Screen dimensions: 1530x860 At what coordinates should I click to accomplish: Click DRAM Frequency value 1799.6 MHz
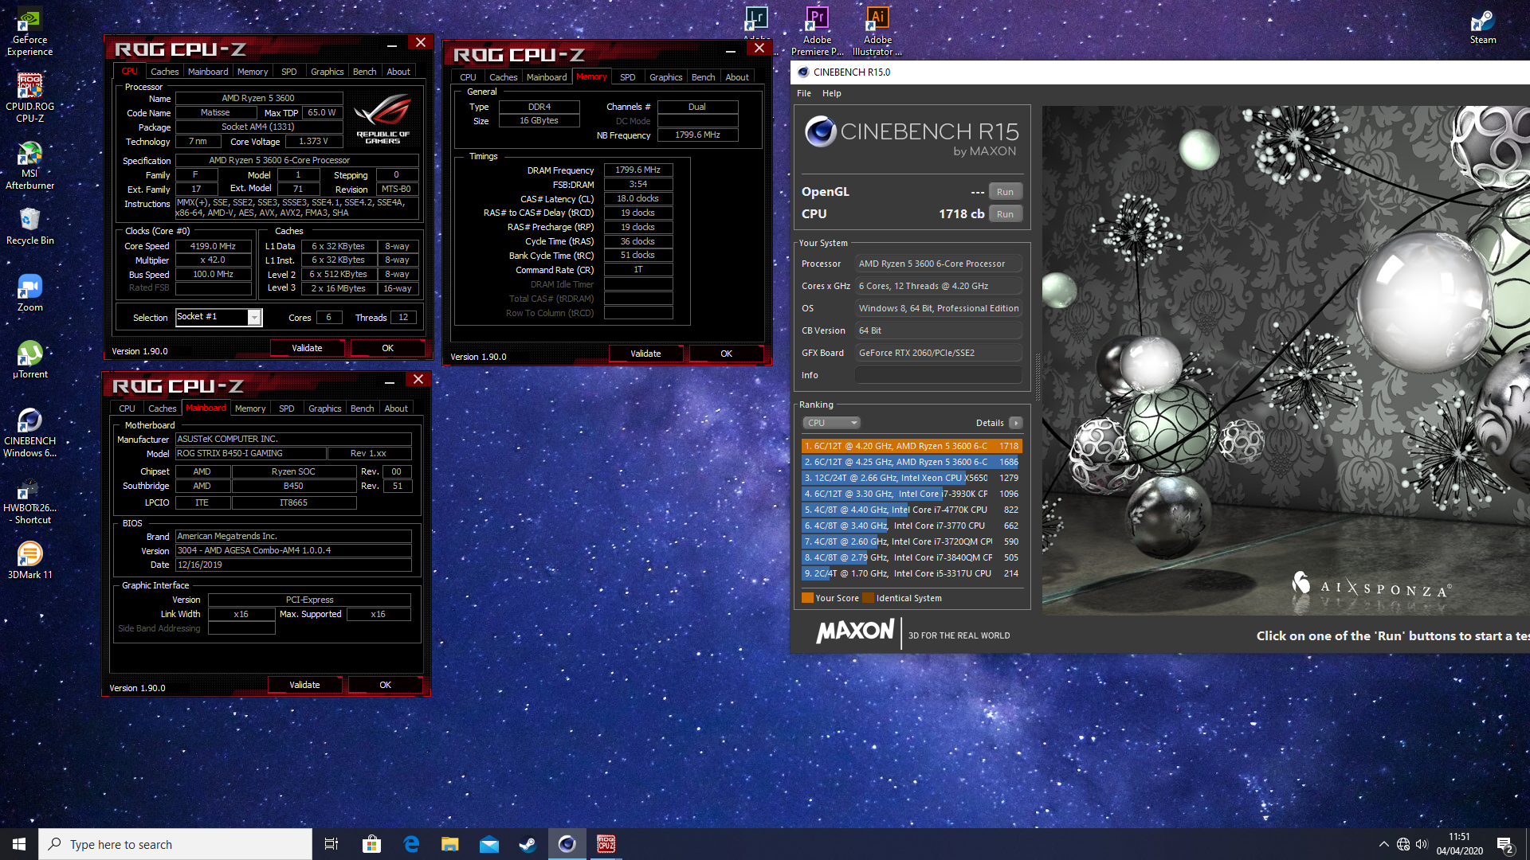[x=638, y=170]
